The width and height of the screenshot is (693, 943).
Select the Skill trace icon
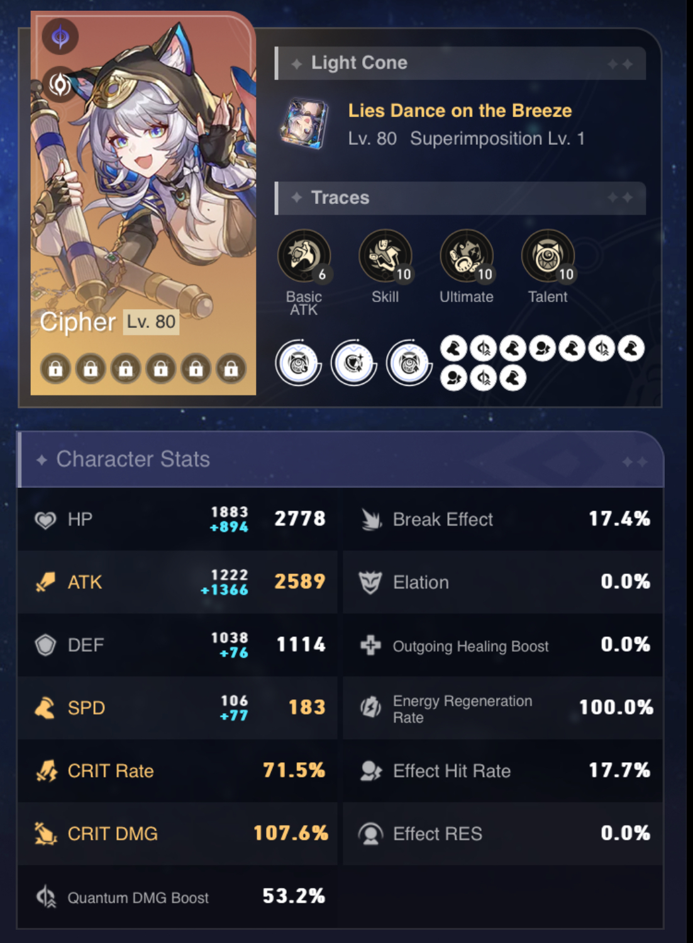[x=385, y=256]
